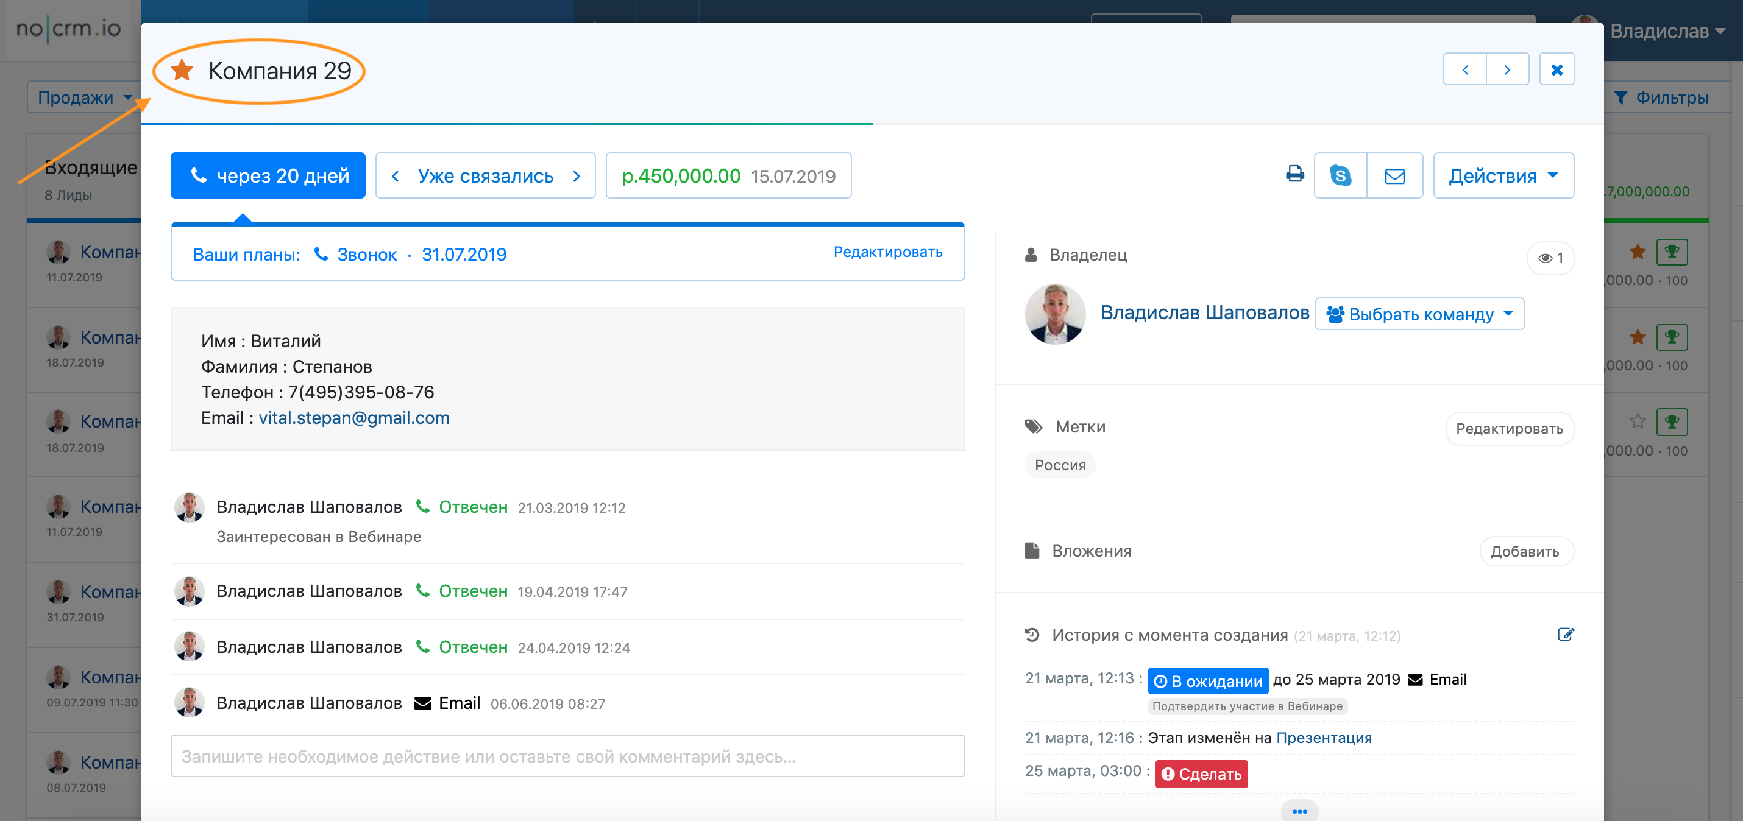Screen dimensions: 1743x821
Task: Click the print icon
Action: (x=1294, y=175)
